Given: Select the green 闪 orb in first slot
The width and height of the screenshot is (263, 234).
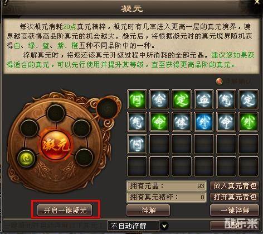Looking at the screenshot, I should [x=137, y=99].
